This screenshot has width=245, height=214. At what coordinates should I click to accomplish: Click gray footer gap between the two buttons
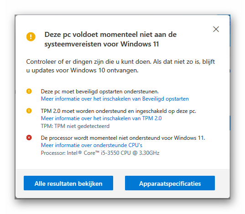(119, 183)
